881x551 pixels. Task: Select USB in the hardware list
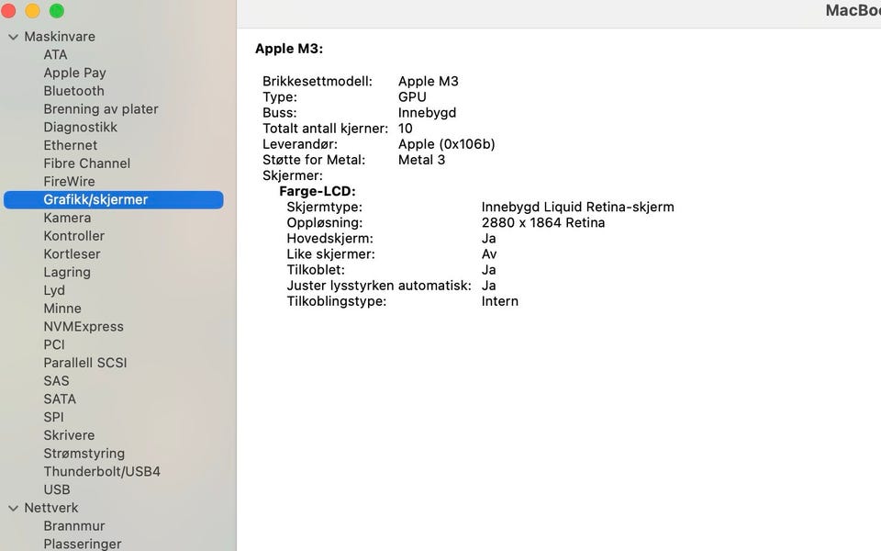57,489
